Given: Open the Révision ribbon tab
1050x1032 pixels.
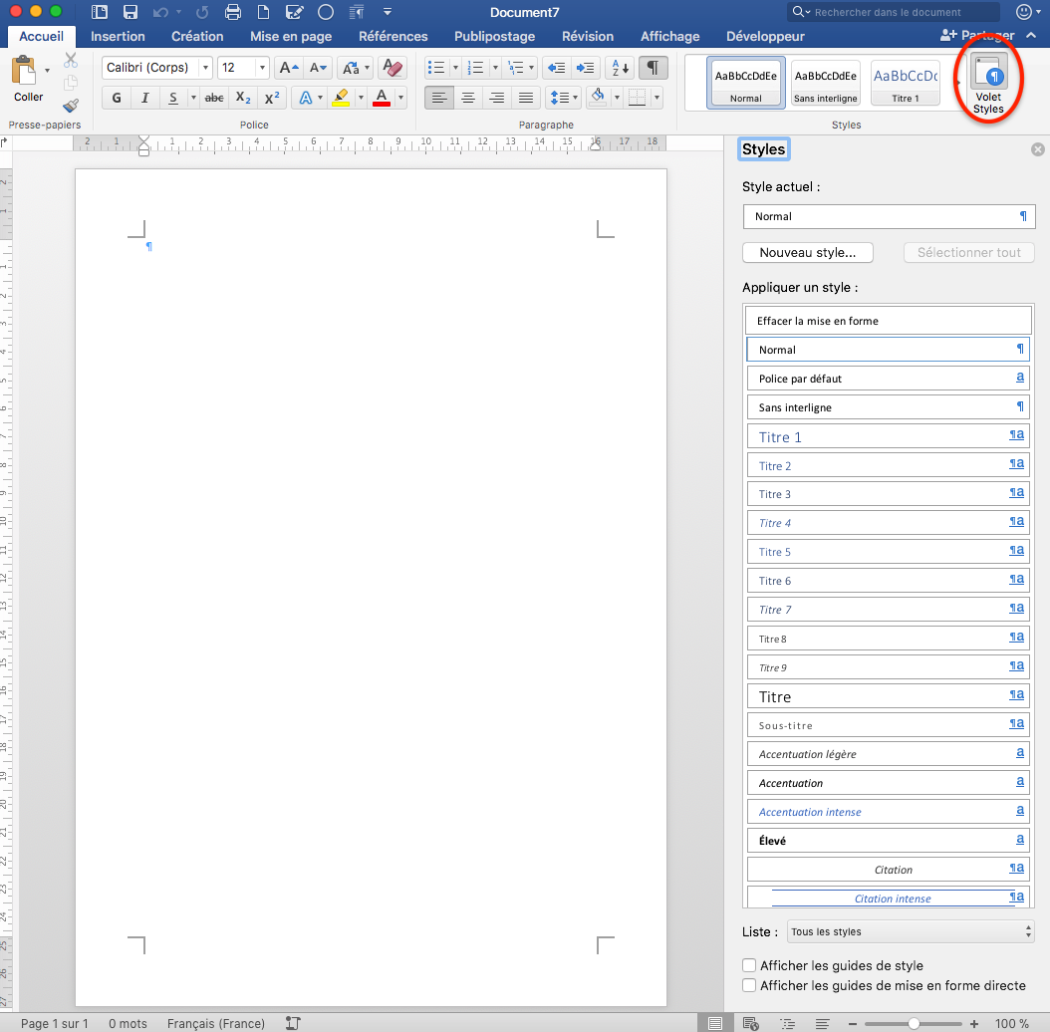Looking at the screenshot, I should tap(588, 36).
